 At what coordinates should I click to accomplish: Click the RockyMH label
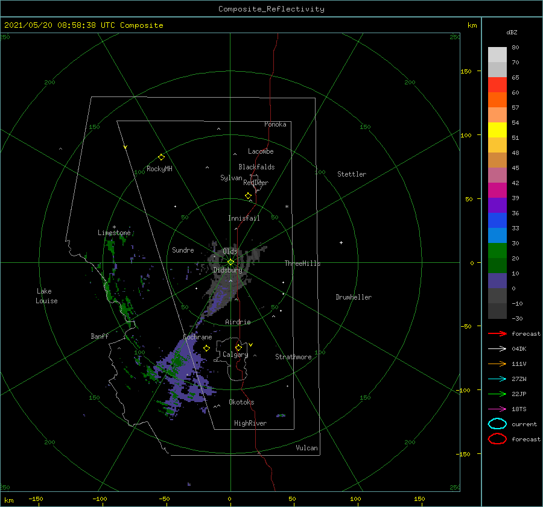[x=159, y=169]
